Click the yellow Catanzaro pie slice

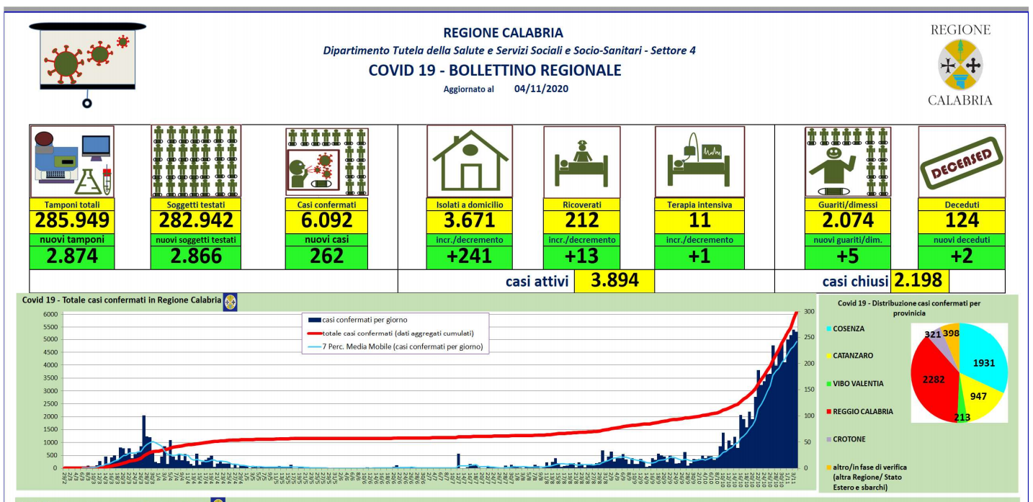[x=981, y=400]
